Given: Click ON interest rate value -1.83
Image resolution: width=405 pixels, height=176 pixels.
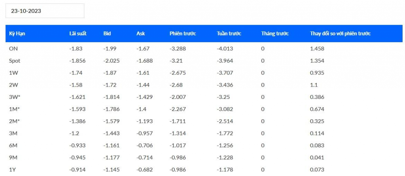Looking at the screenshot, I should click(75, 48).
